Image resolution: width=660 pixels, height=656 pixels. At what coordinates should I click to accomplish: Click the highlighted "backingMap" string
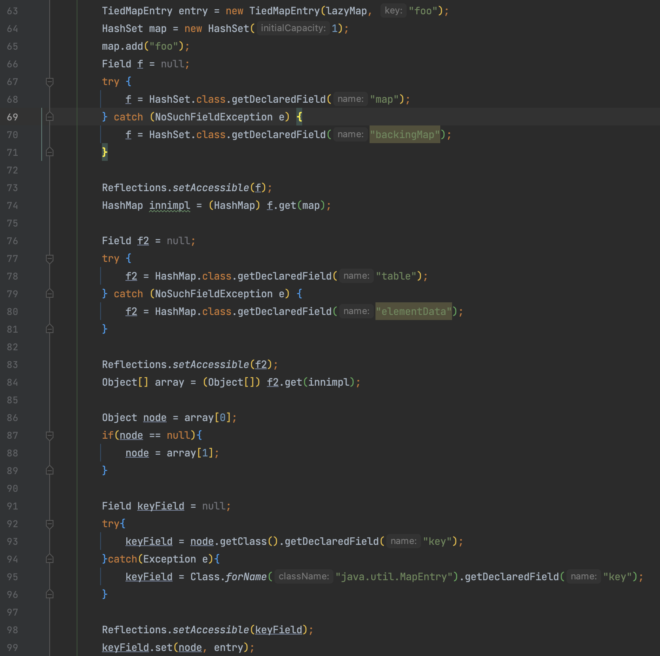[x=405, y=135]
